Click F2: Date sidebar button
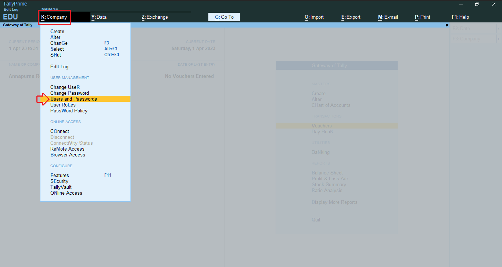Image resolution: width=502 pixels, height=267 pixels. click(473, 29)
